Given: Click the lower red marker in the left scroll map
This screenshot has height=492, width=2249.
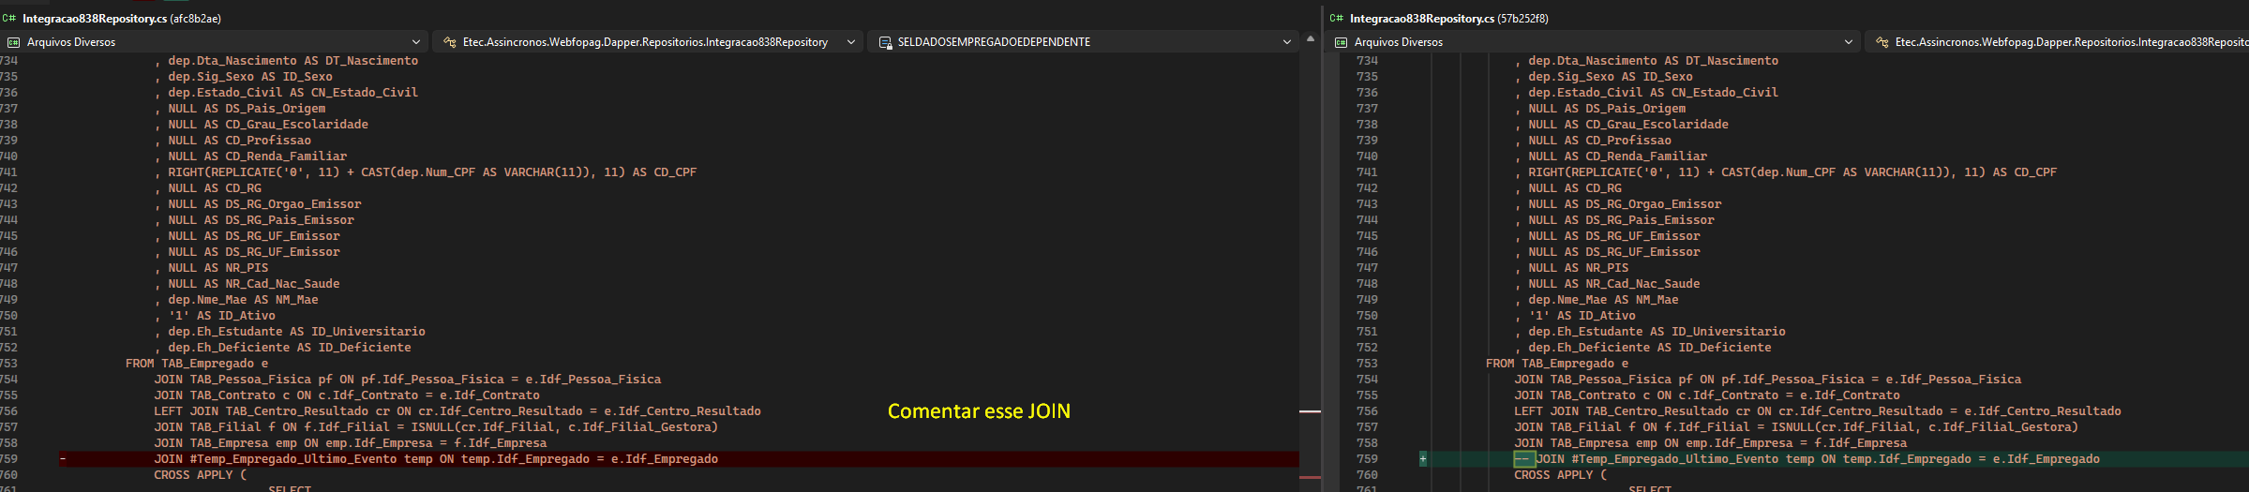Looking at the screenshot, I should pyautogui.click(x=1310, y=477).
